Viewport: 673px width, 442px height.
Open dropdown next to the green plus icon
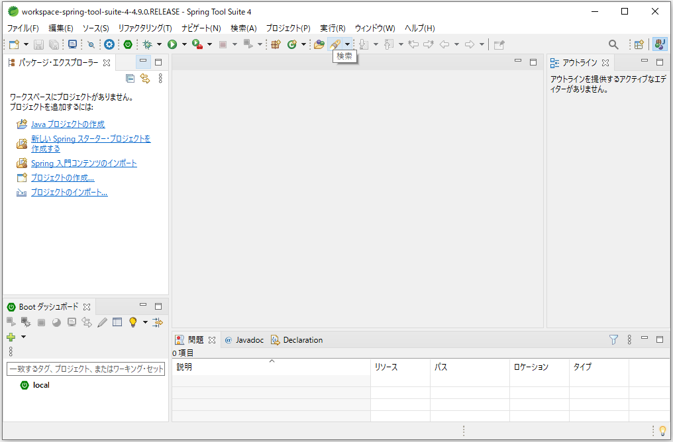(x=24, y=337)
